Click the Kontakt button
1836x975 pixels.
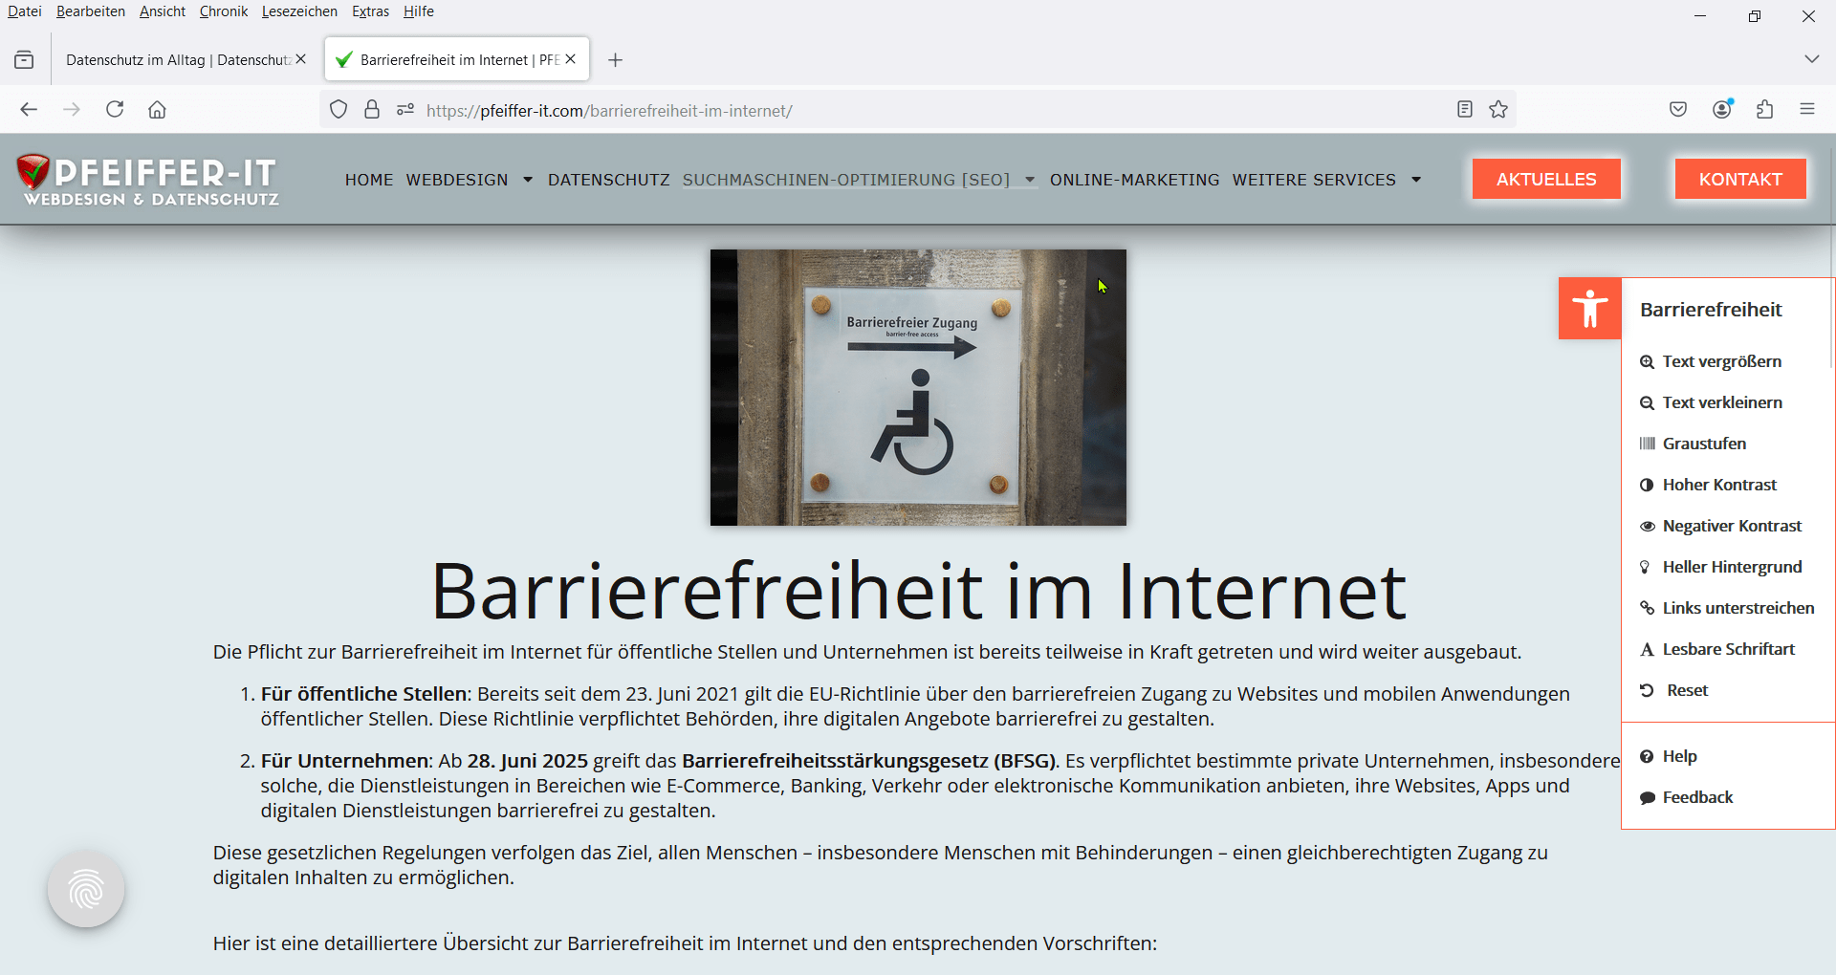click(1739, 180)
